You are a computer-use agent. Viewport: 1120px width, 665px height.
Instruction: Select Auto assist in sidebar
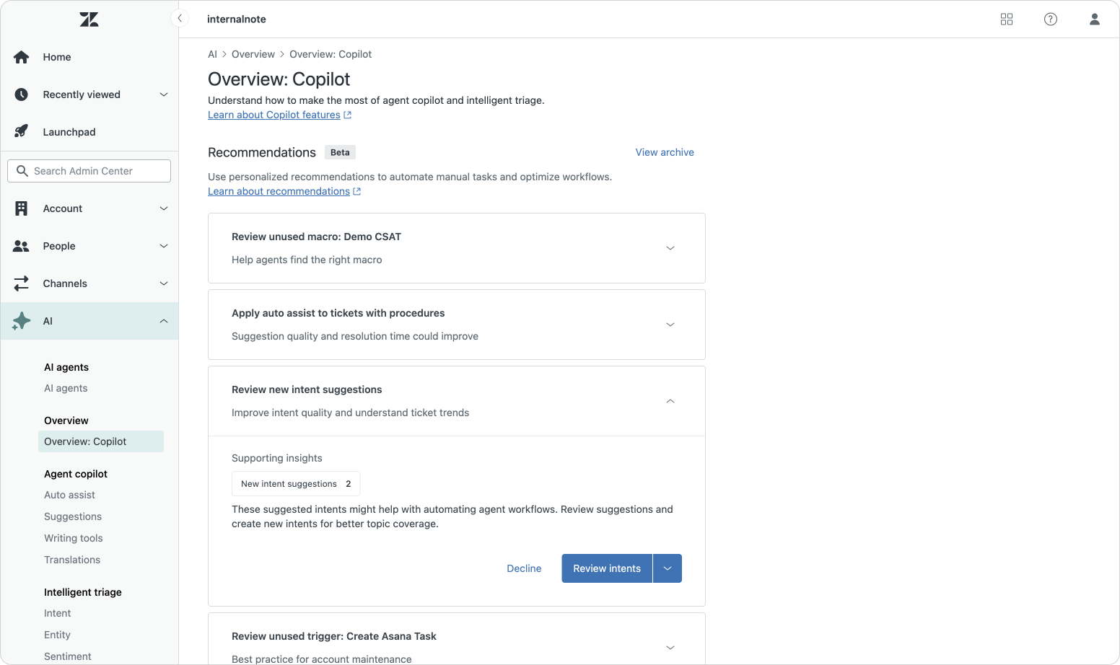pyautogui.click(x=69, y=495)
